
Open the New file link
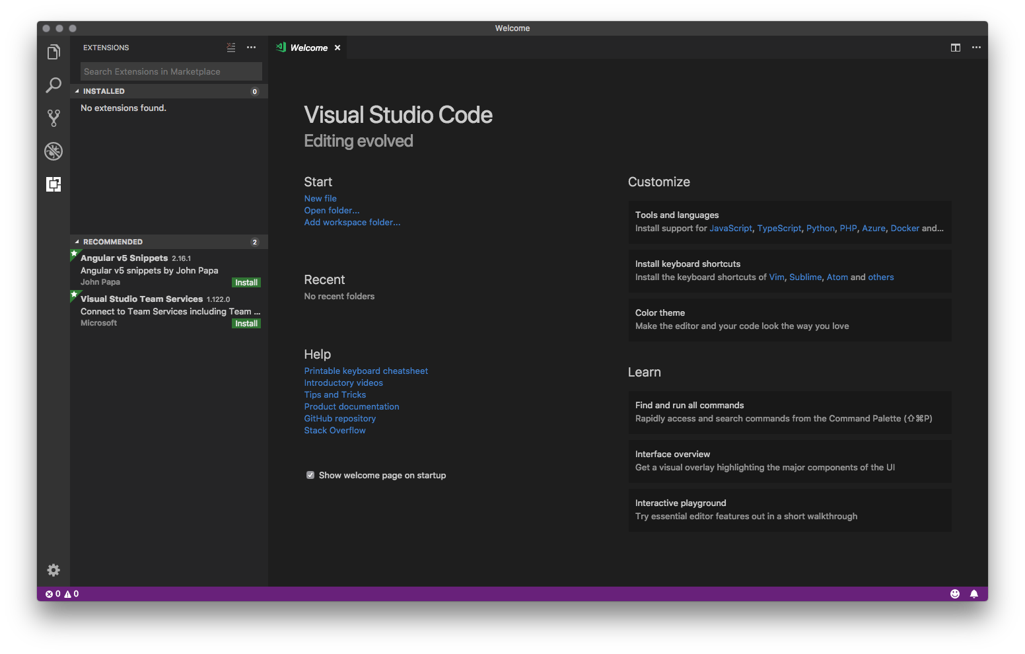[320, 198]
